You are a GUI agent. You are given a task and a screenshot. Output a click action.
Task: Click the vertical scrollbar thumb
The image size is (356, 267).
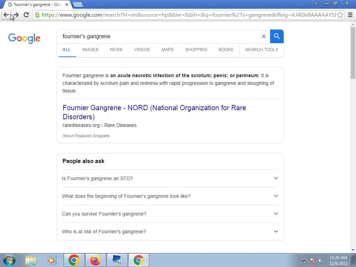click(x=353, y=53)
